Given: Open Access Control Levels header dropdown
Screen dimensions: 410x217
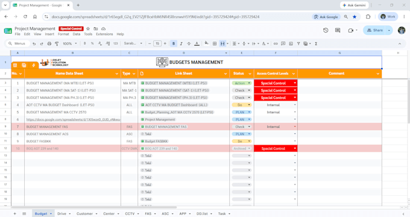Looking at the screenshot, I should 294,74.
